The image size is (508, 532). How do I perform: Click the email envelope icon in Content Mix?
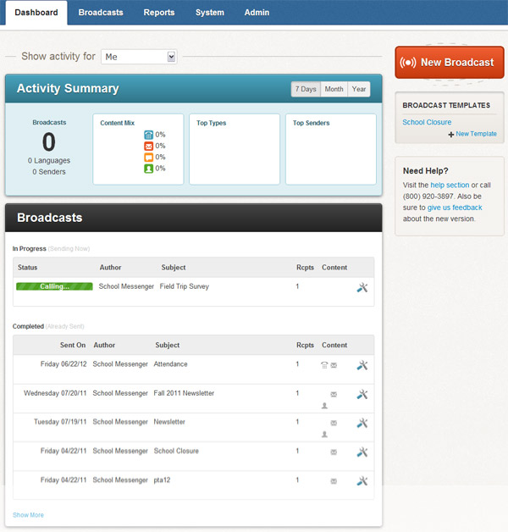click(x=149, y=146)
